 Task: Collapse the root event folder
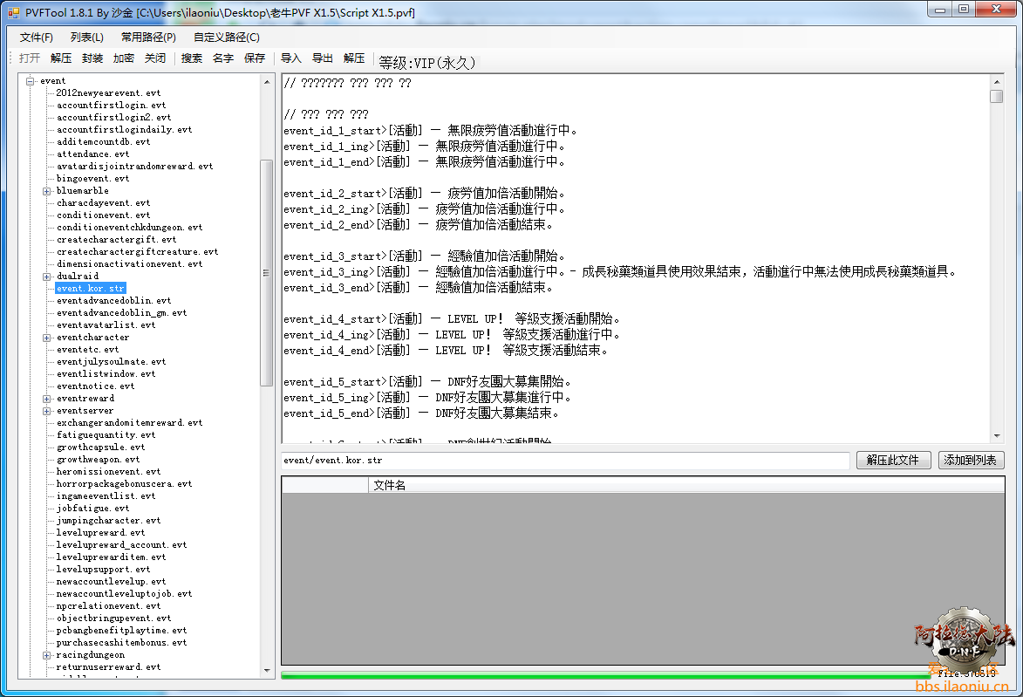click(31, 81)
